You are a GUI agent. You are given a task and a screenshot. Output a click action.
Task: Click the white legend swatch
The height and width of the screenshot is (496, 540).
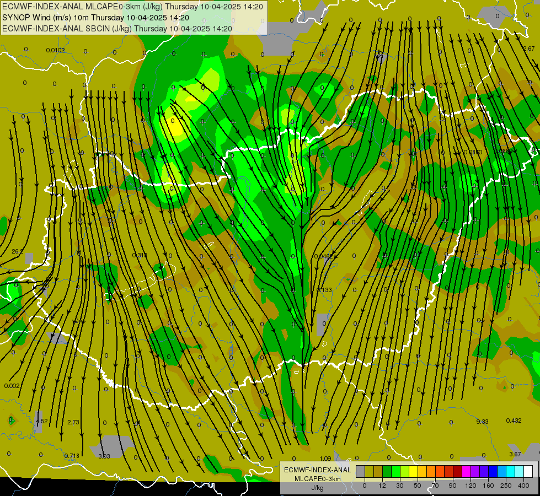point(528,471)
